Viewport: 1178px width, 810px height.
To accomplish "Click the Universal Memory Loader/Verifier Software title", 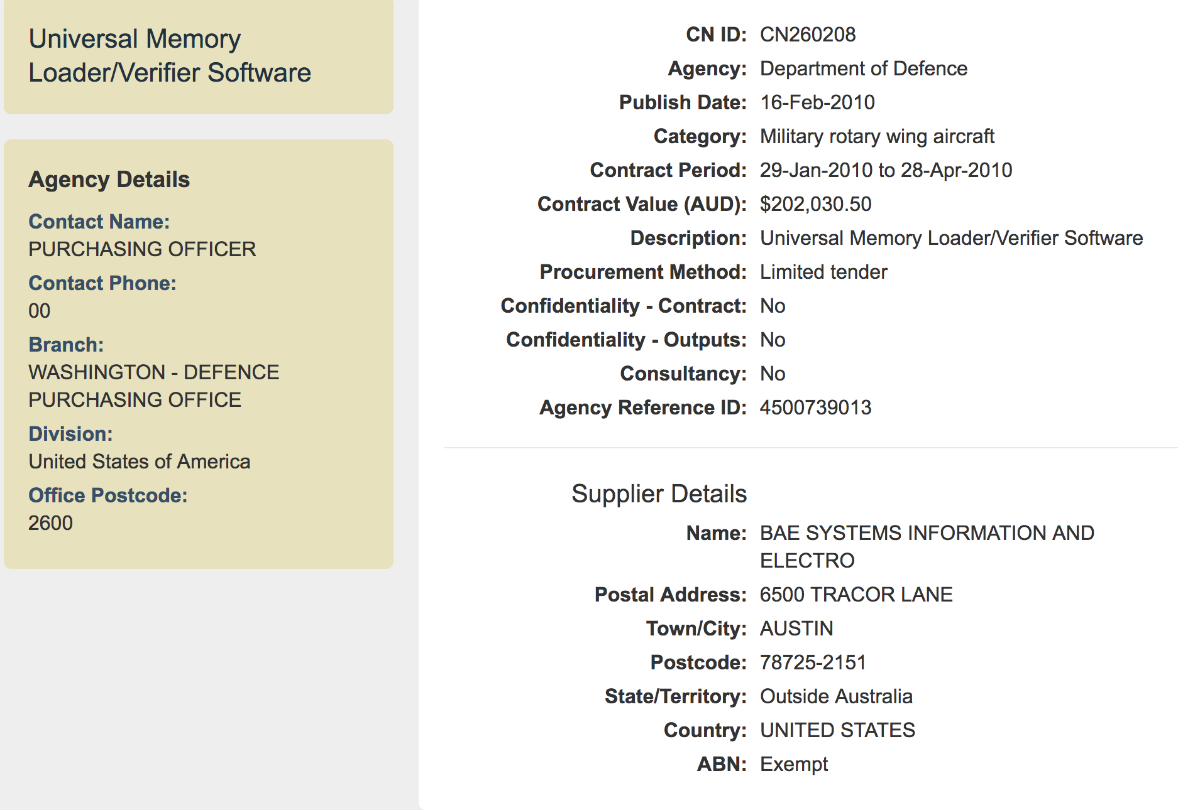I will pos(170,56).
